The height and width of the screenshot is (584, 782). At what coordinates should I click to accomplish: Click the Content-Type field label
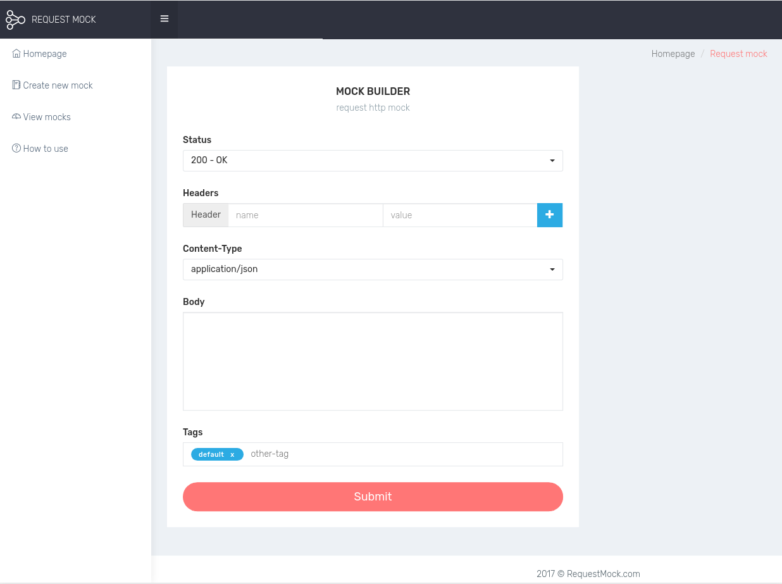tap(212, 249)
